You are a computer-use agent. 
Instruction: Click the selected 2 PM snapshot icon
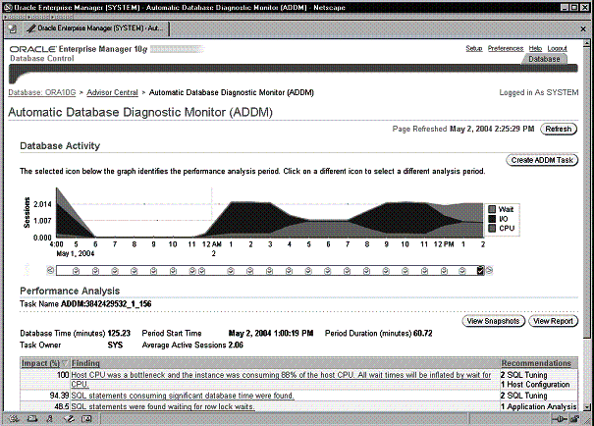pos(480,270)
